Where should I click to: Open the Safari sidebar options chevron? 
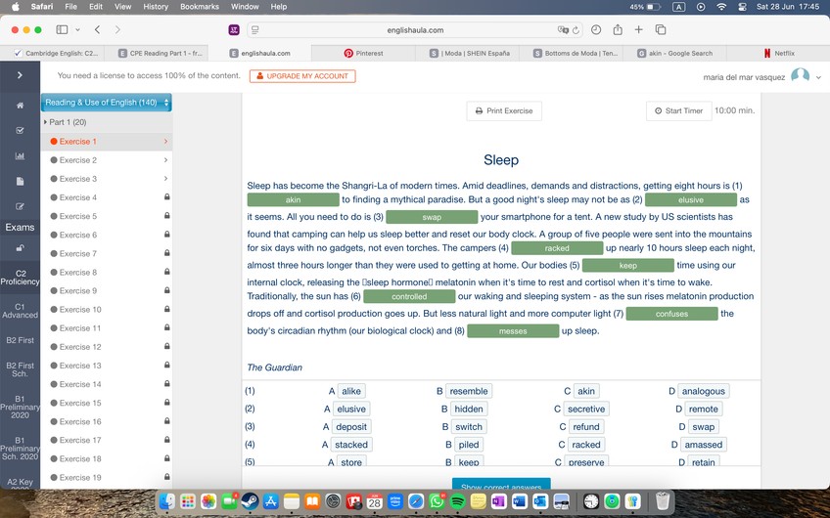tap(78, 30)
